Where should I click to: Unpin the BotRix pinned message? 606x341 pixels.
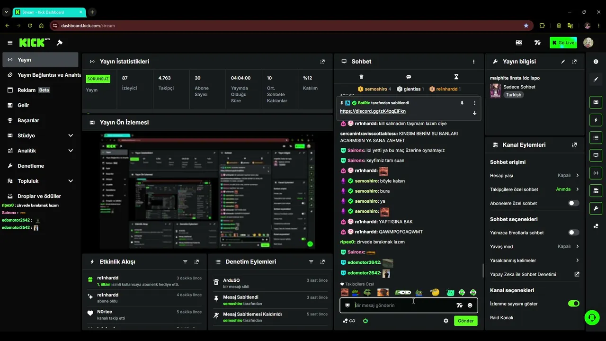(x=462, y=103)
